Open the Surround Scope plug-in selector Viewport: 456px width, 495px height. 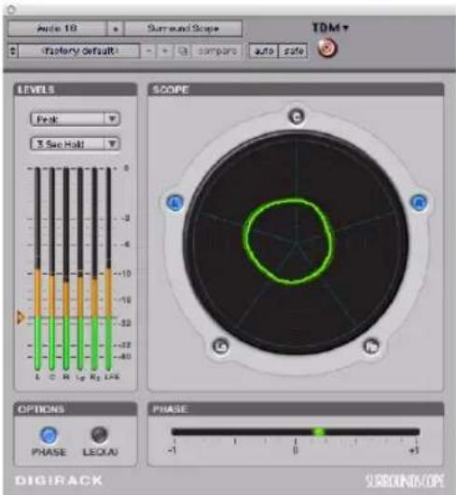184,28
